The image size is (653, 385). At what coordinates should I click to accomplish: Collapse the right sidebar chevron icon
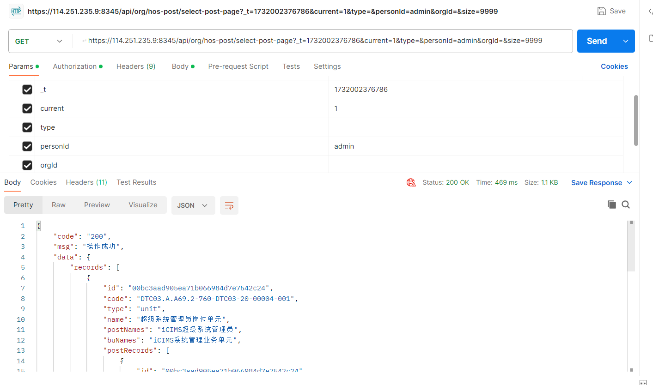tap(650, 12)
